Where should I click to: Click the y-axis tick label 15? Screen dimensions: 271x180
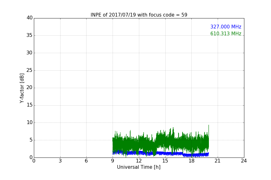(29, 105)
